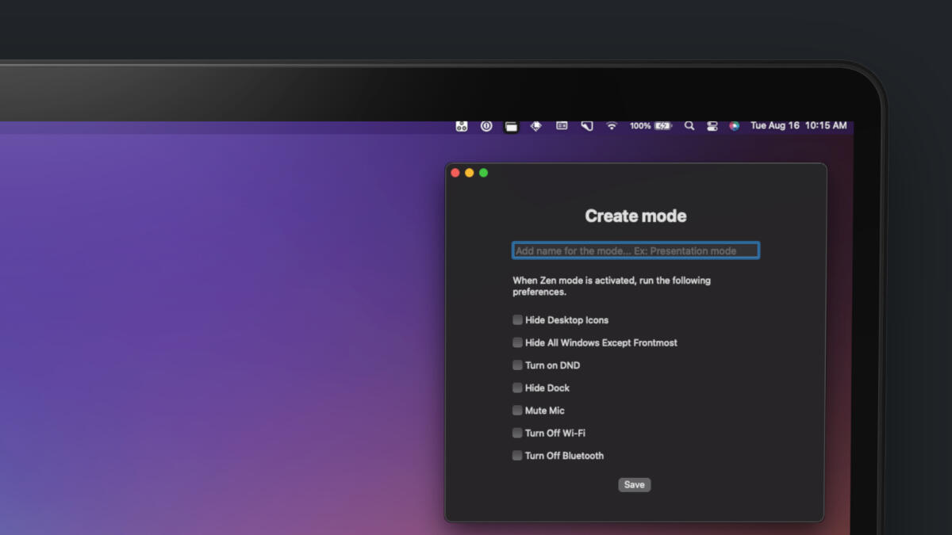This screenshot has height=535, width=952.
Task: Tick the Mute Mic checkbox
Action: click(517, 411)
